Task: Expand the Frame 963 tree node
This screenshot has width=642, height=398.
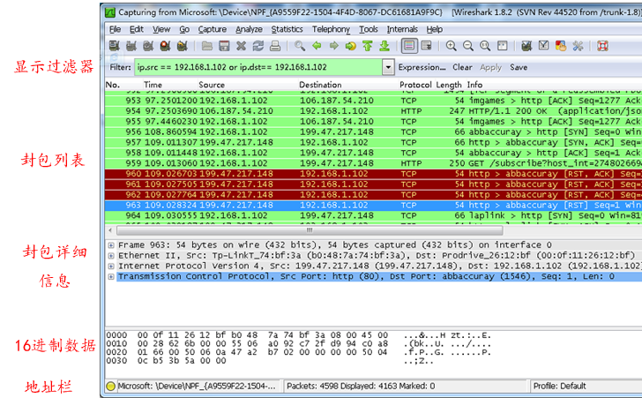Action: [x=111, y=245]
